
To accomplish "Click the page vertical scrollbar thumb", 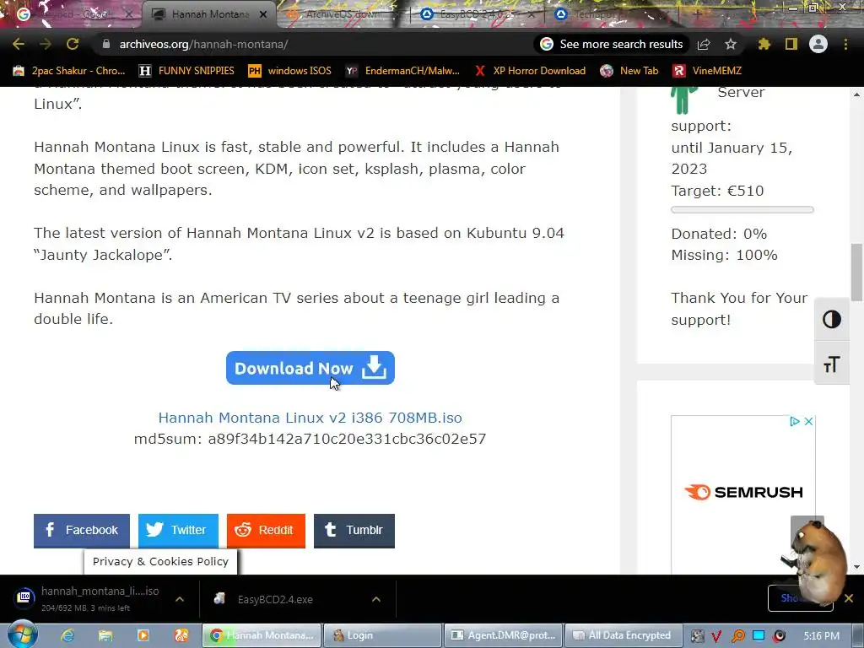I will (856, 273).
